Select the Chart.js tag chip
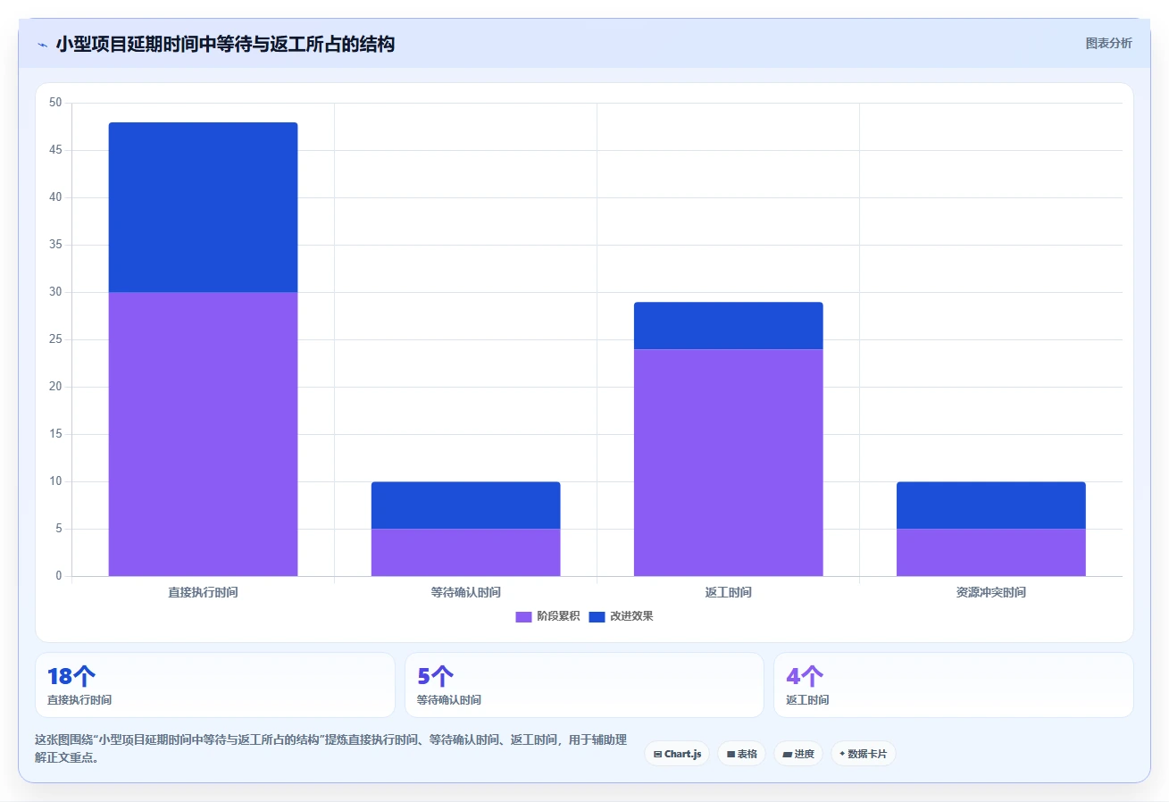This screenshot has width=1169, height=802. [x=677, y=754]
